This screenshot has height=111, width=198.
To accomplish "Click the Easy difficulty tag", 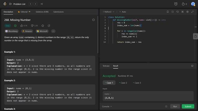I will [x=7, y=26].
